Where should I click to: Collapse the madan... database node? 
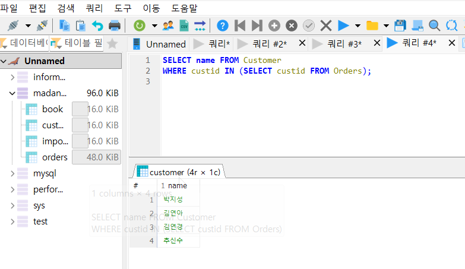tap(12, 93)
